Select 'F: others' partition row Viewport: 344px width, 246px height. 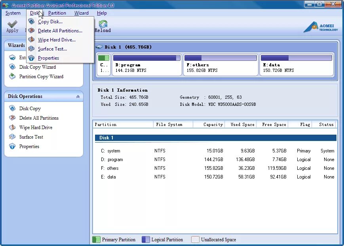[x=215, y=168]
